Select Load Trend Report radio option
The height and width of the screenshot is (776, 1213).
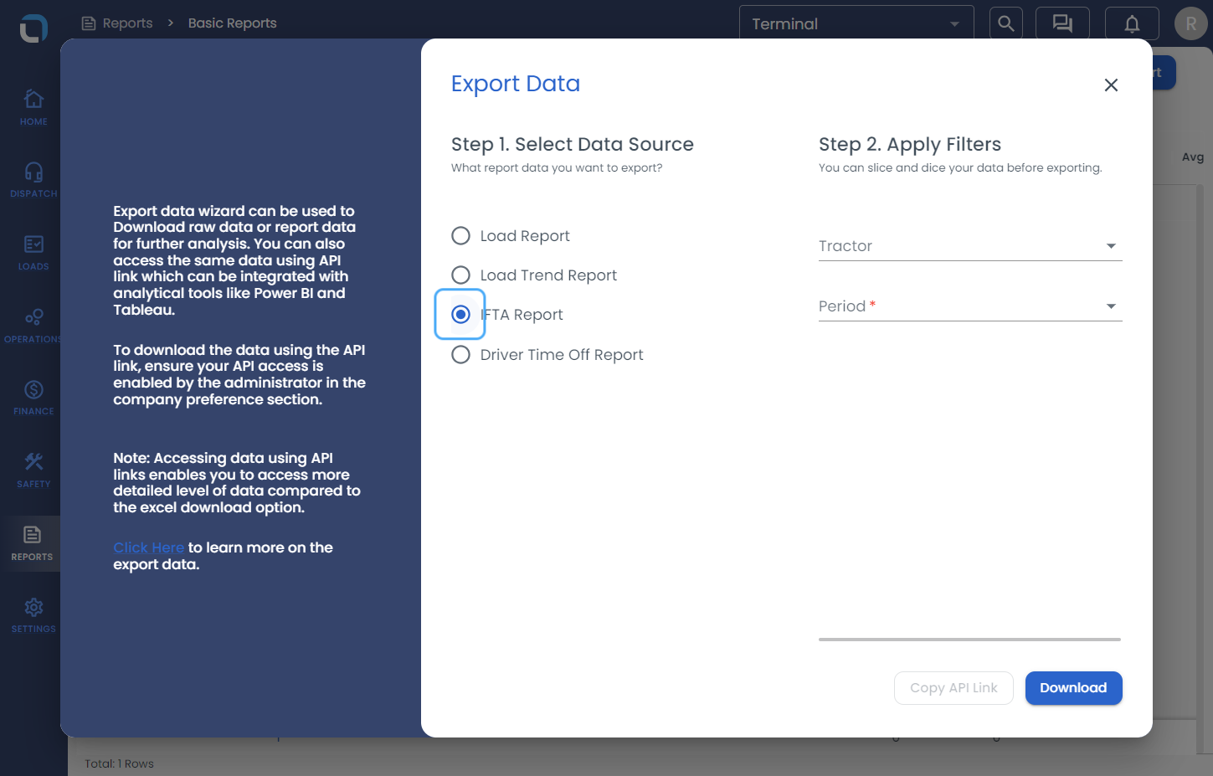(460, 275)
